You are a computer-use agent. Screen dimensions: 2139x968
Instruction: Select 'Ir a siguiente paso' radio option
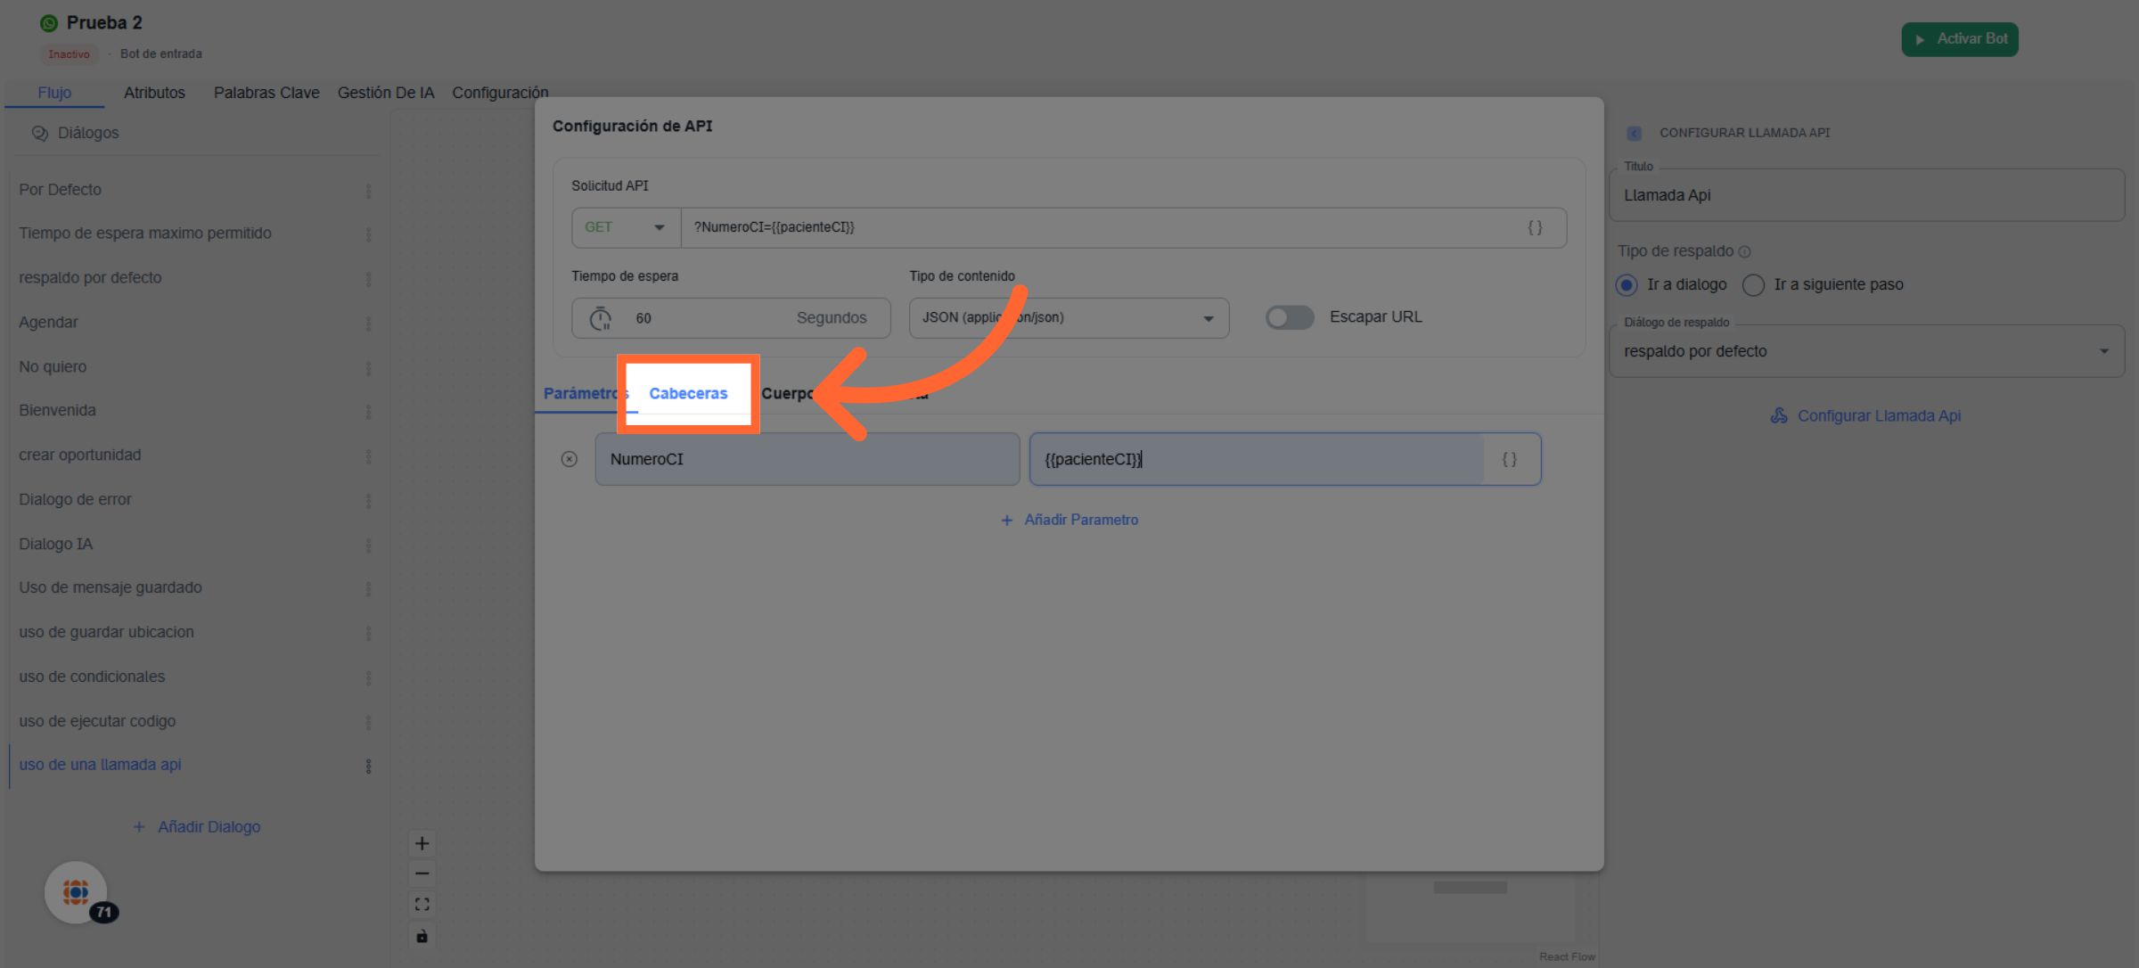(1753, 284)
